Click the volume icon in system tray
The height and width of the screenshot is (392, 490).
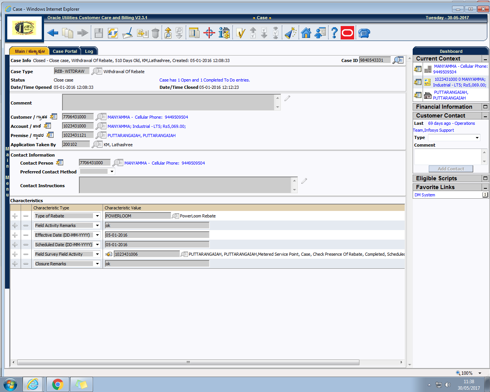448,385
